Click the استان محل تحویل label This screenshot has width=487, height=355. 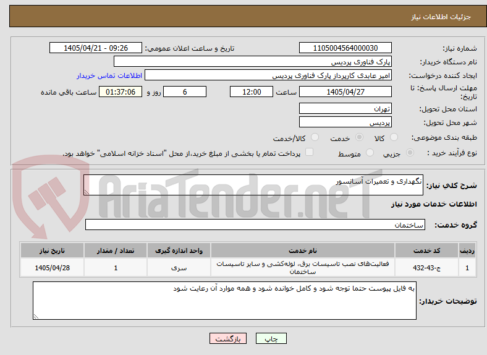[x=448, y=109]
